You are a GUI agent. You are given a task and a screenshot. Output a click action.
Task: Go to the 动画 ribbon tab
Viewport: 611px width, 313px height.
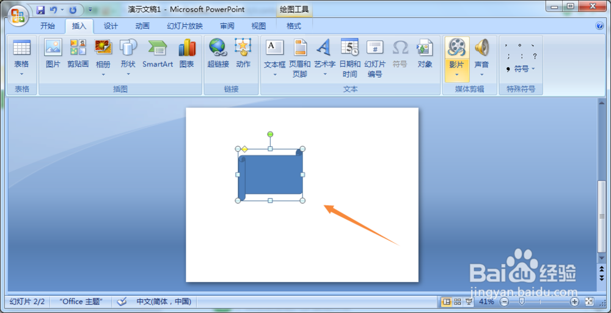click(142, 26)
